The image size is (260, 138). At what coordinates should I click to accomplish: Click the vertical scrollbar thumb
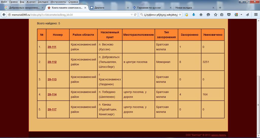tap(258, 105)
